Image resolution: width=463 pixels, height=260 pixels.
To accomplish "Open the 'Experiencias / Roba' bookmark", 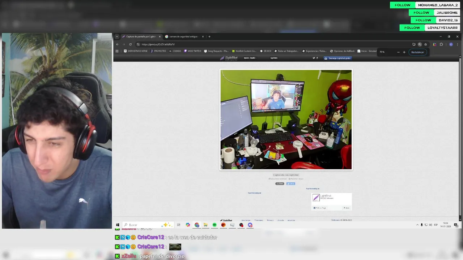I will (314, 51).
